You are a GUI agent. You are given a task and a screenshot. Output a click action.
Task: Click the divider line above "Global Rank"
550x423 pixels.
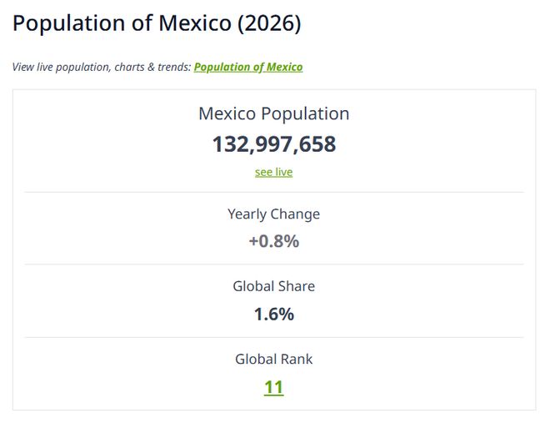(x=273, y=337)
